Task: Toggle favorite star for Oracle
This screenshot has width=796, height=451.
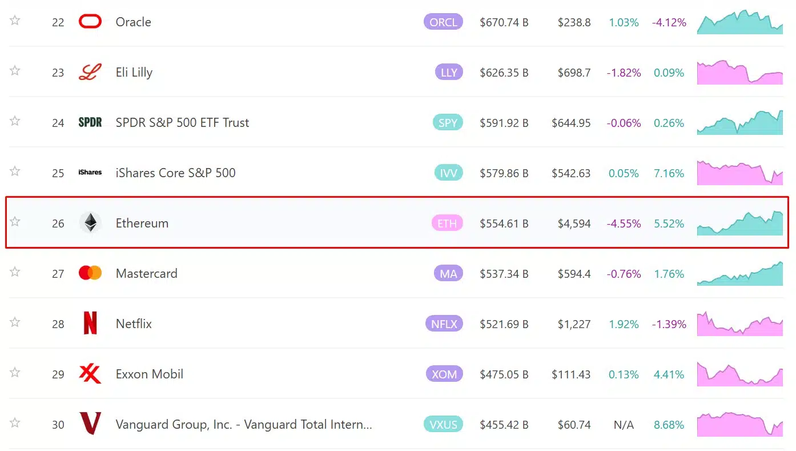Action: [x=15, y=21]
